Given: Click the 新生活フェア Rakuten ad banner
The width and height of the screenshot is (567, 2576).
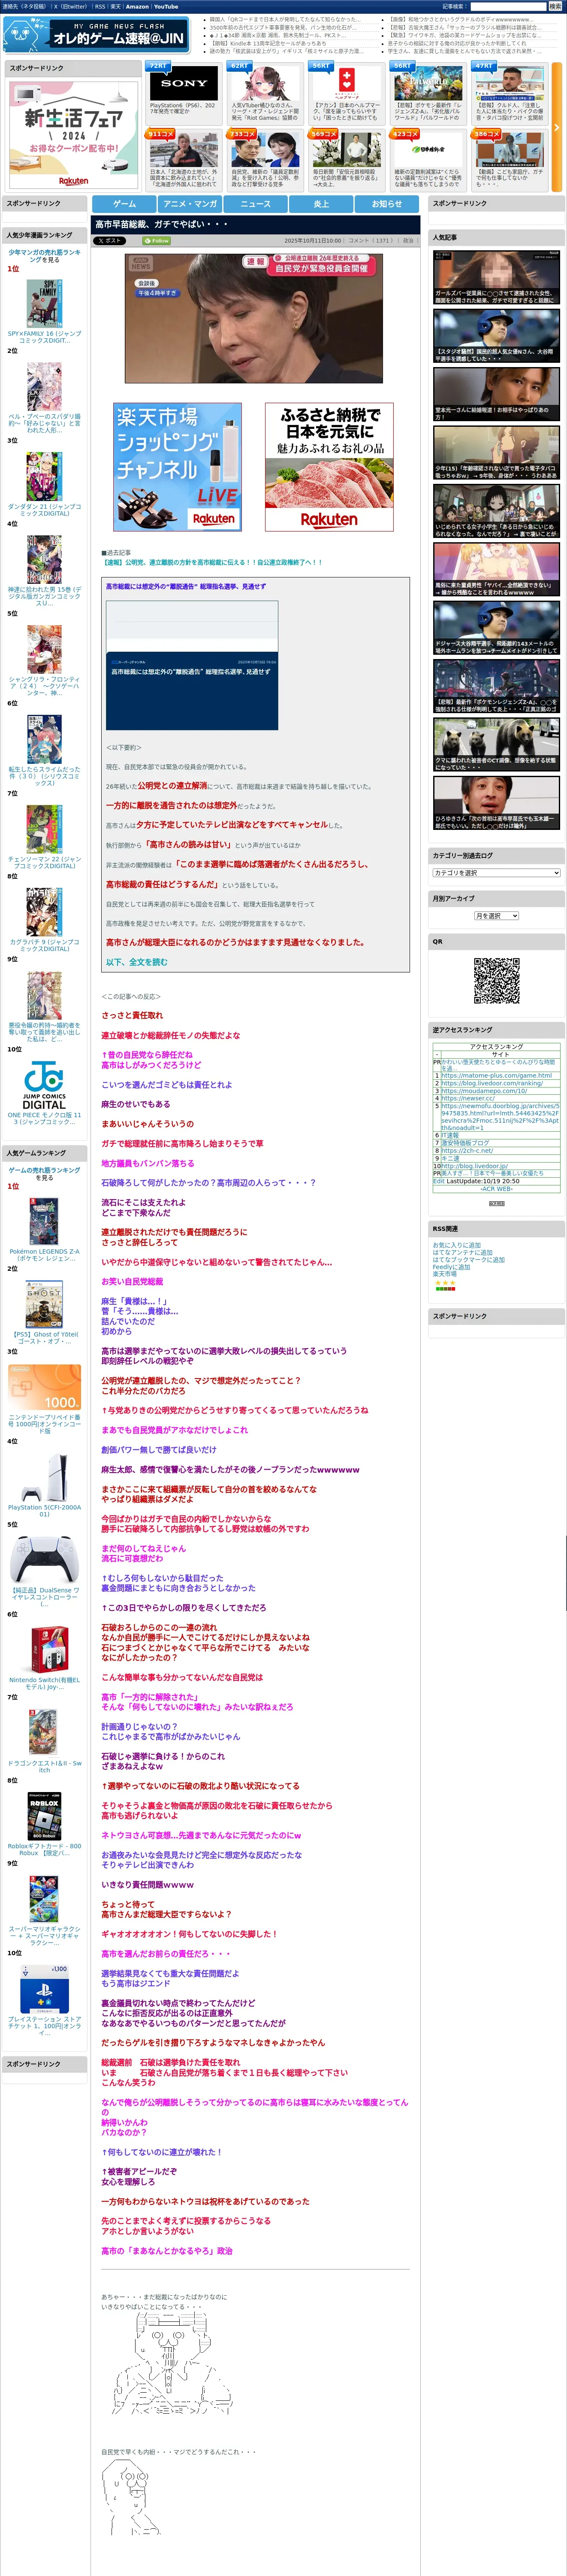Looking at the screenshot, I should coord(73,135).
